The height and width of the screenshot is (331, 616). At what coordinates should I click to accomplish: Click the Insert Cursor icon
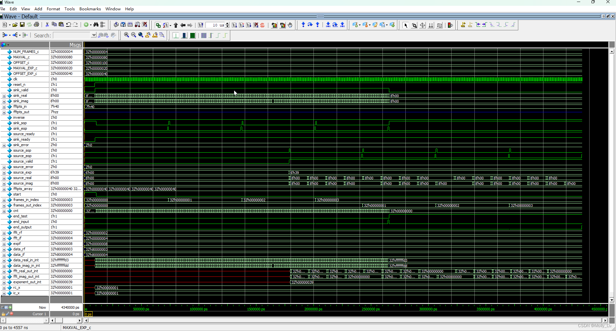tap(463, 25)
